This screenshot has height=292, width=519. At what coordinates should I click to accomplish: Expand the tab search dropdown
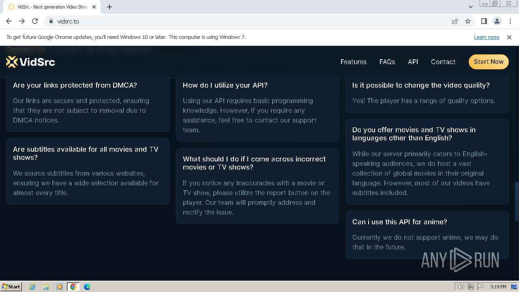point(470,6)
